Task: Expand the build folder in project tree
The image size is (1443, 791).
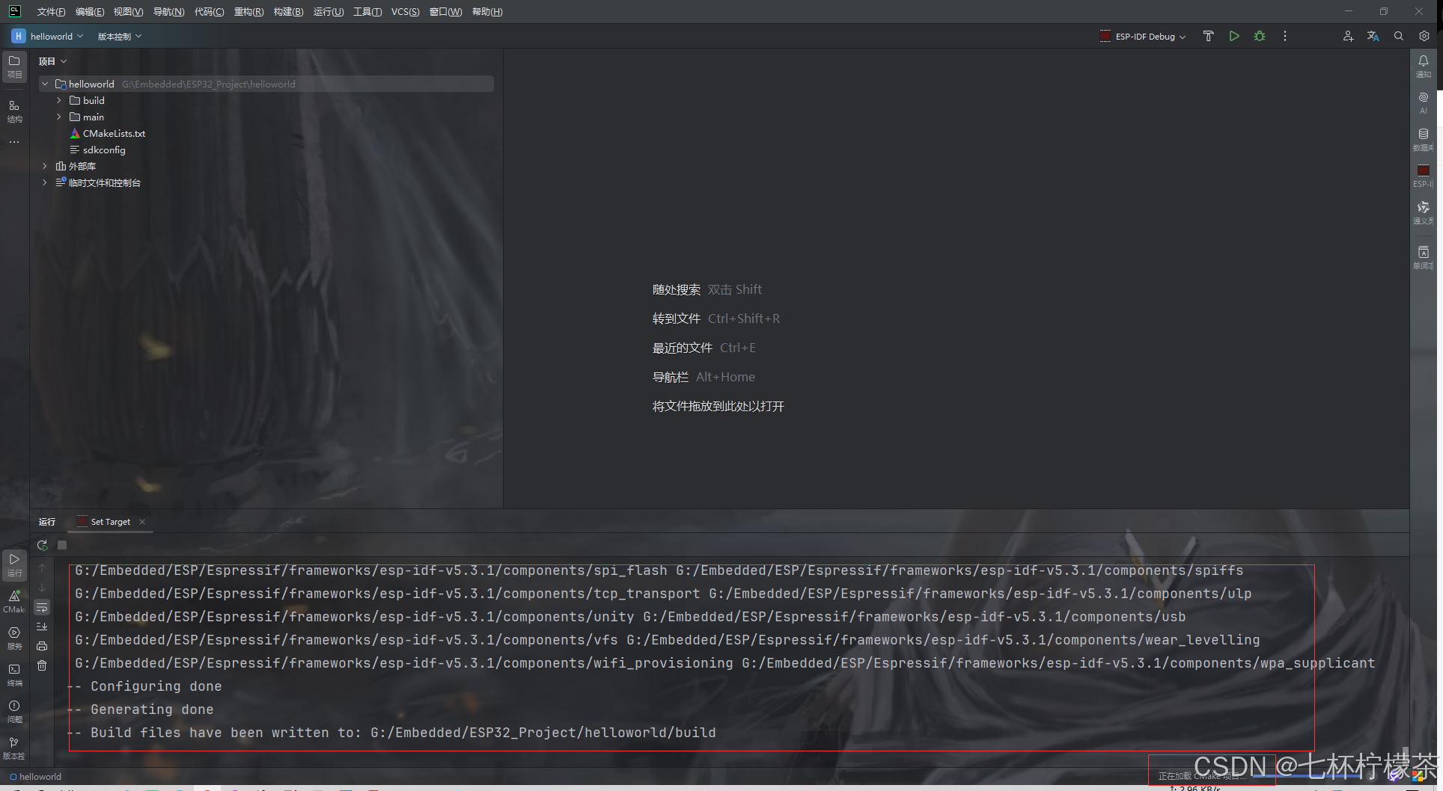Action: [58, 100]
